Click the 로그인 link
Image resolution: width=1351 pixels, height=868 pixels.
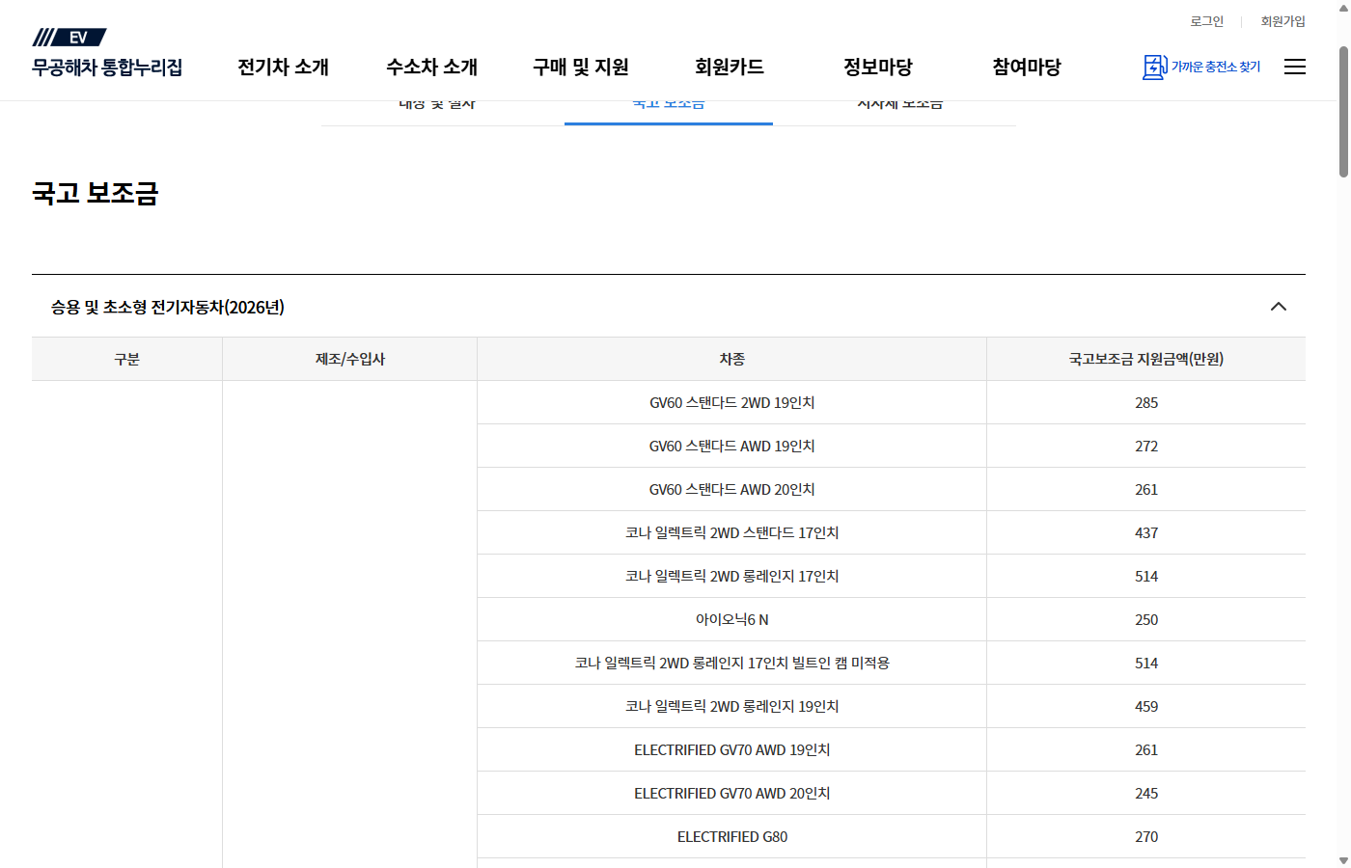point(1206,20)
